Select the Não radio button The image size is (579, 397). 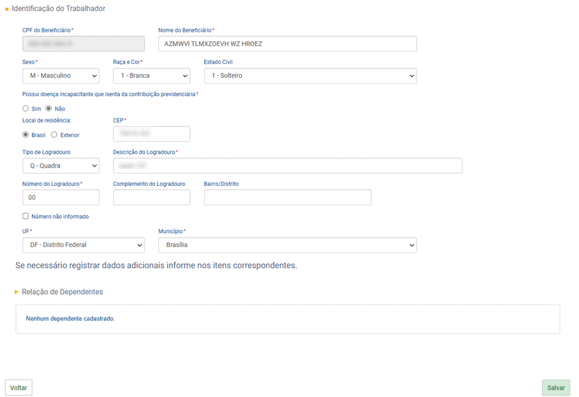(49, 109)
